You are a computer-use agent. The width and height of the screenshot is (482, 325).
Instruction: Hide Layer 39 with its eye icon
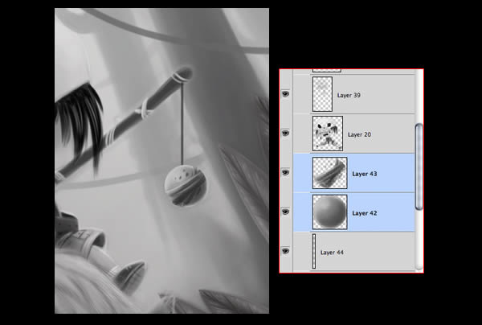pyautogui.click(x=285, y=94)
